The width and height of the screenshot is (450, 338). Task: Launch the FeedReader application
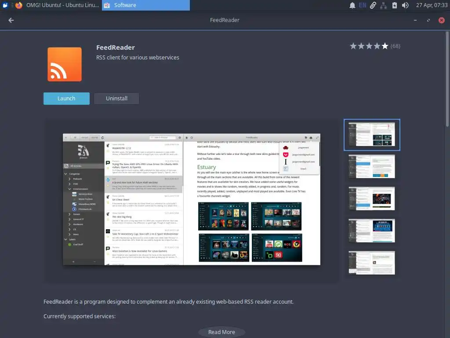pyautogui.click(x=67, y=99)
